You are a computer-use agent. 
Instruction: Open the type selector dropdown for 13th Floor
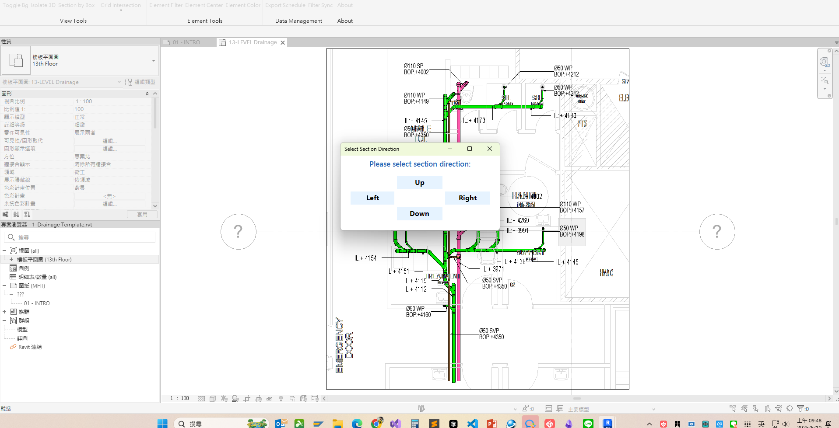coord(153,61)
